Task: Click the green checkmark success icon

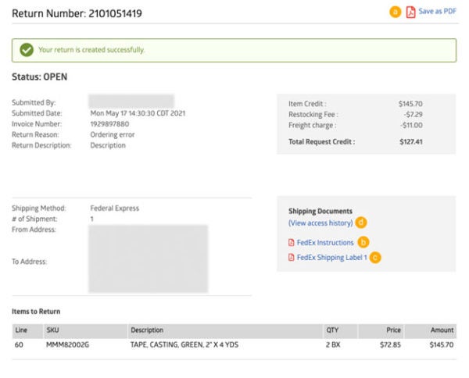Action: [x=26, y=50]
